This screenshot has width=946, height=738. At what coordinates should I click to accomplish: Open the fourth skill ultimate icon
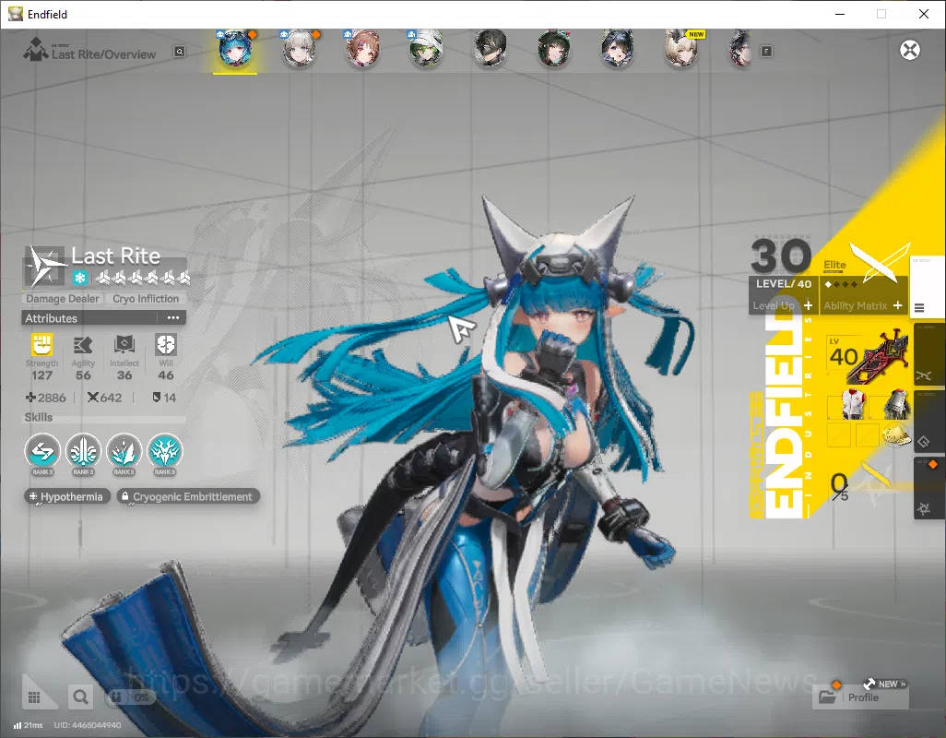165,452
